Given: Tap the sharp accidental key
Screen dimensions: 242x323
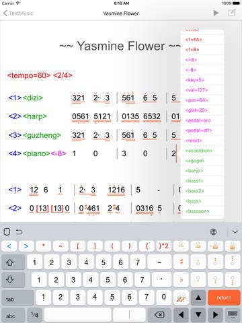Looking at the screenshot, I should coord(181,262).
